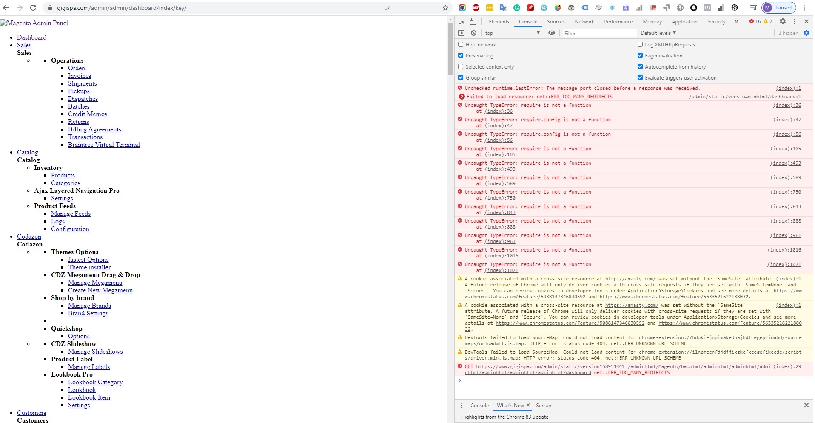Screen dimensions: 815x423
Task: Toggle the device toolbar in DevTools
Action: [x=472, y=21]
